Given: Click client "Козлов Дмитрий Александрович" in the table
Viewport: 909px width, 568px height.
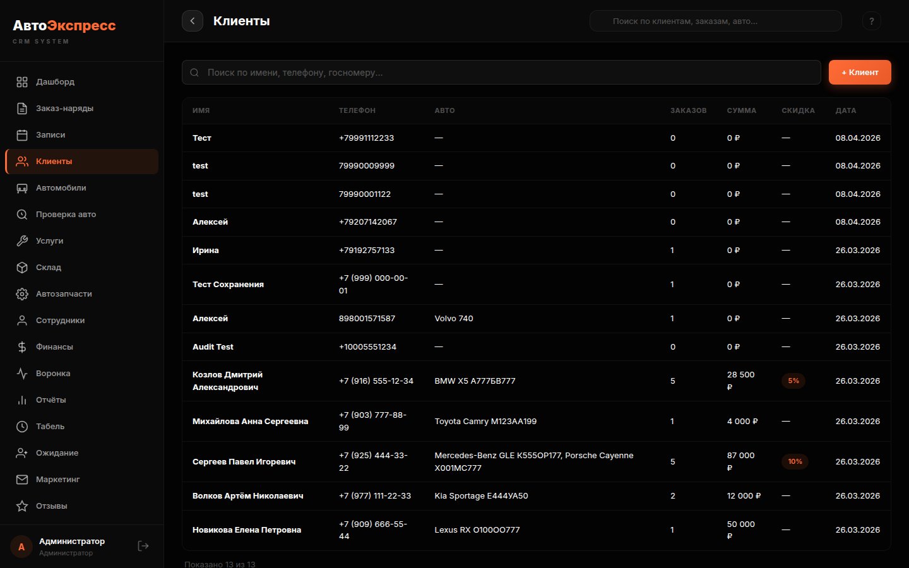Looking at the screenshot, I should pos(226,381).
